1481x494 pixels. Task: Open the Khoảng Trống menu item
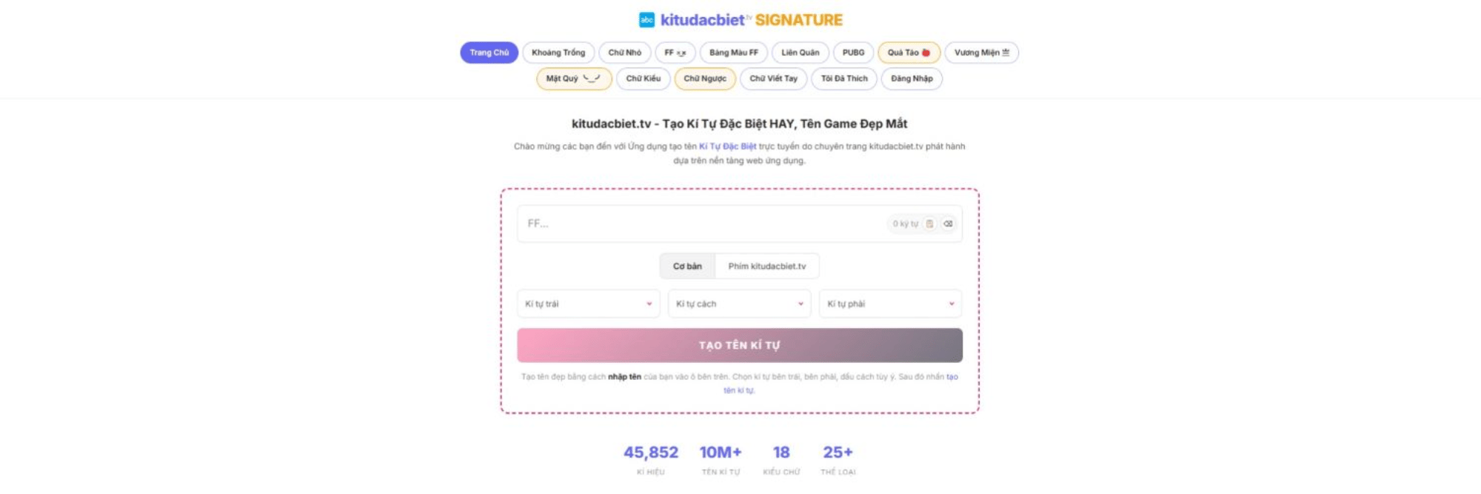(558, 53)
